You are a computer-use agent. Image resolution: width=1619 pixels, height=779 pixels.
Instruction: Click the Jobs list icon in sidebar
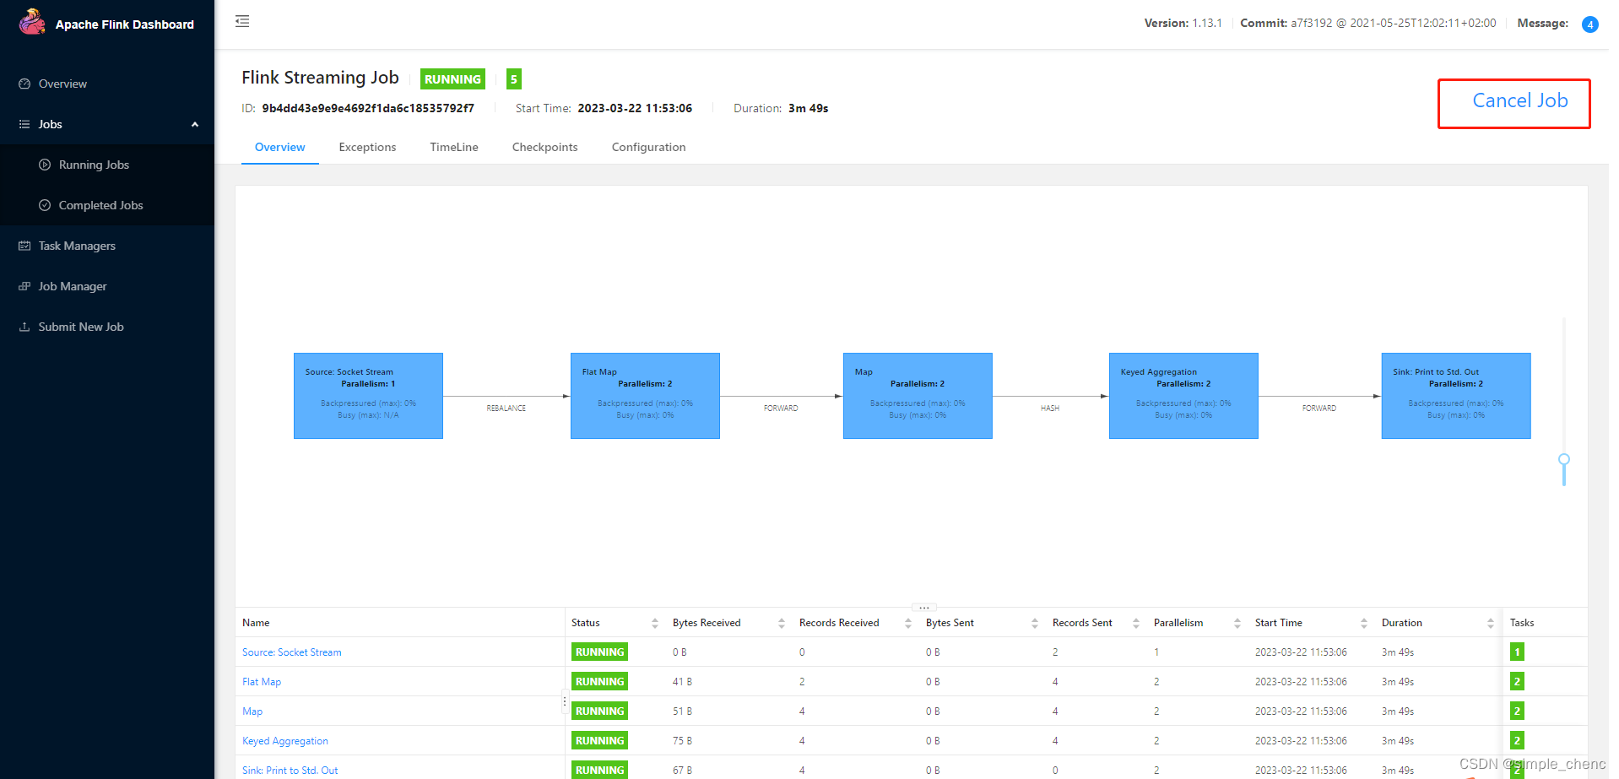(24, 124)
